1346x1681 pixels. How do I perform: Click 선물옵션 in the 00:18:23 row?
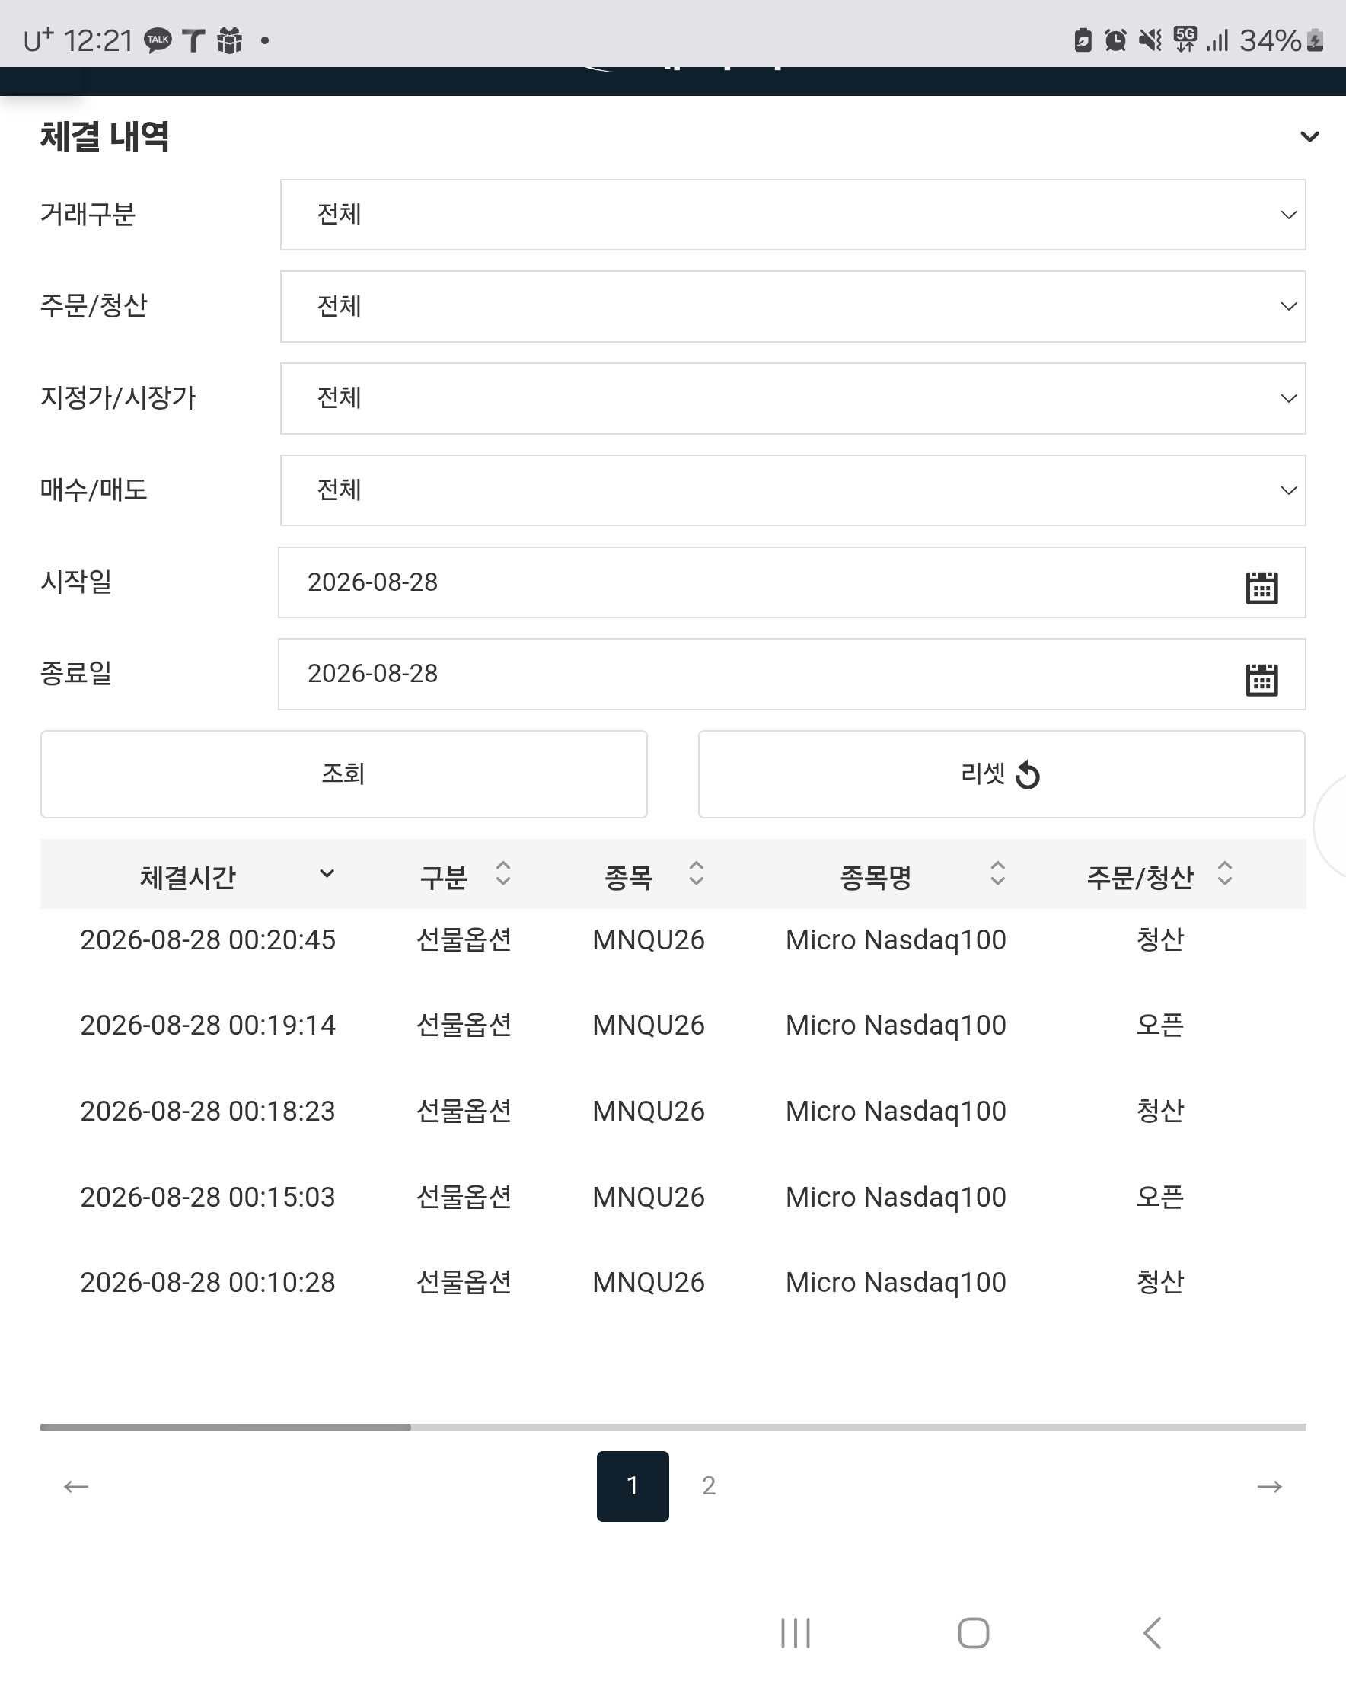pos(464,1110)
